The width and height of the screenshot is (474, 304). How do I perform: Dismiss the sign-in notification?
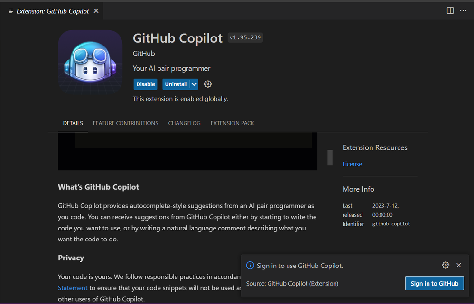tap(459, 265)
